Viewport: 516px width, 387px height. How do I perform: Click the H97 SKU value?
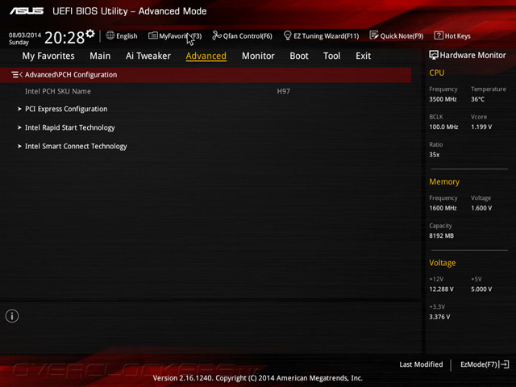coord(283,91)
